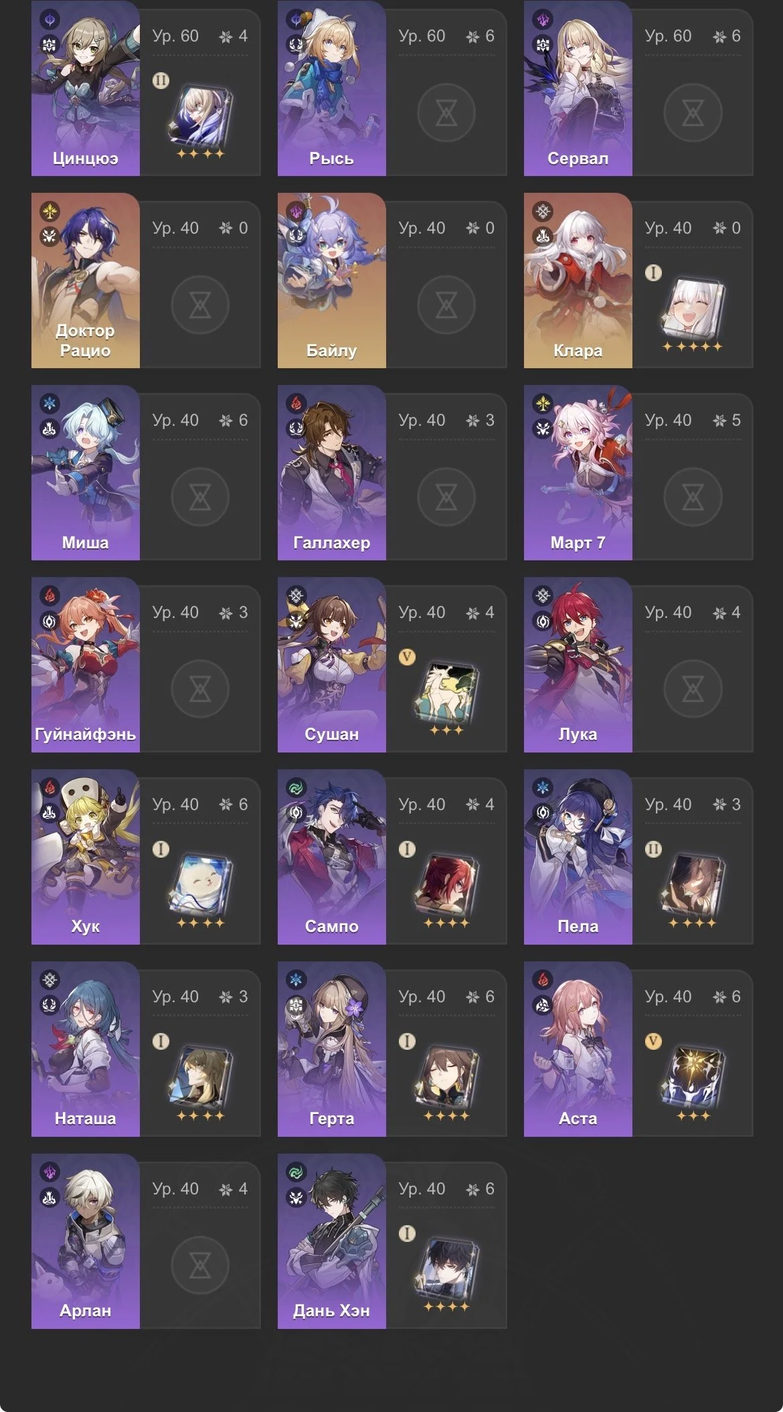Select the Галлахер character portrait

(332, 473)
